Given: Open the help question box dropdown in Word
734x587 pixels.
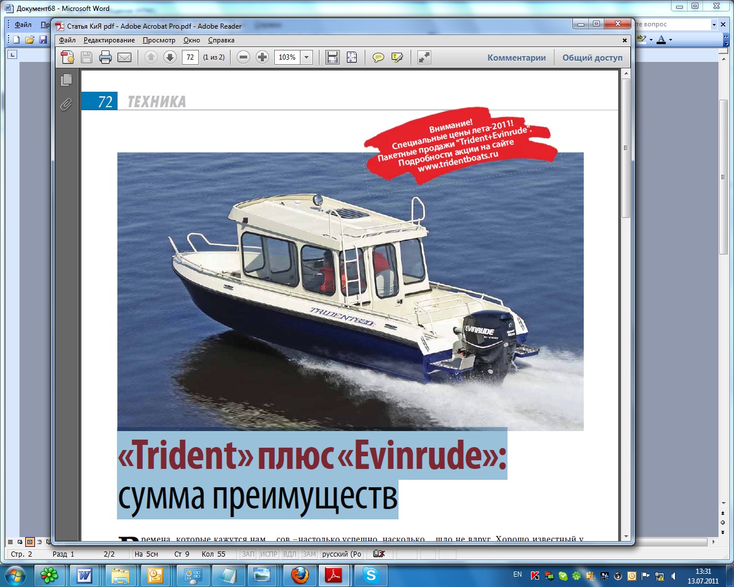Looking at the screenshot, I should (x=714, y=25).
